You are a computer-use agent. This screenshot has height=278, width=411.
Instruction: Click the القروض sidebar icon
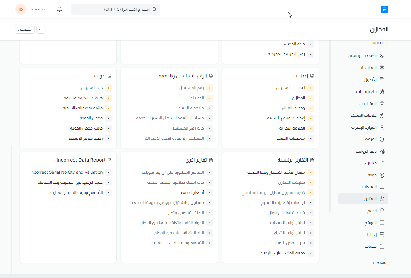(x=382, y=139)
